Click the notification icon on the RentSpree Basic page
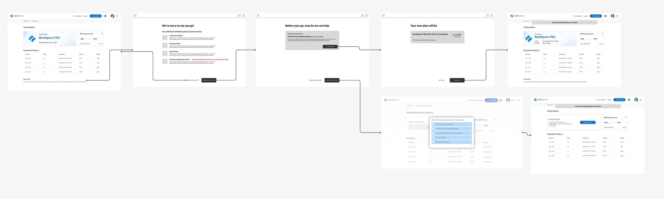This screenshot has height=199, width=664. [629, 99]
